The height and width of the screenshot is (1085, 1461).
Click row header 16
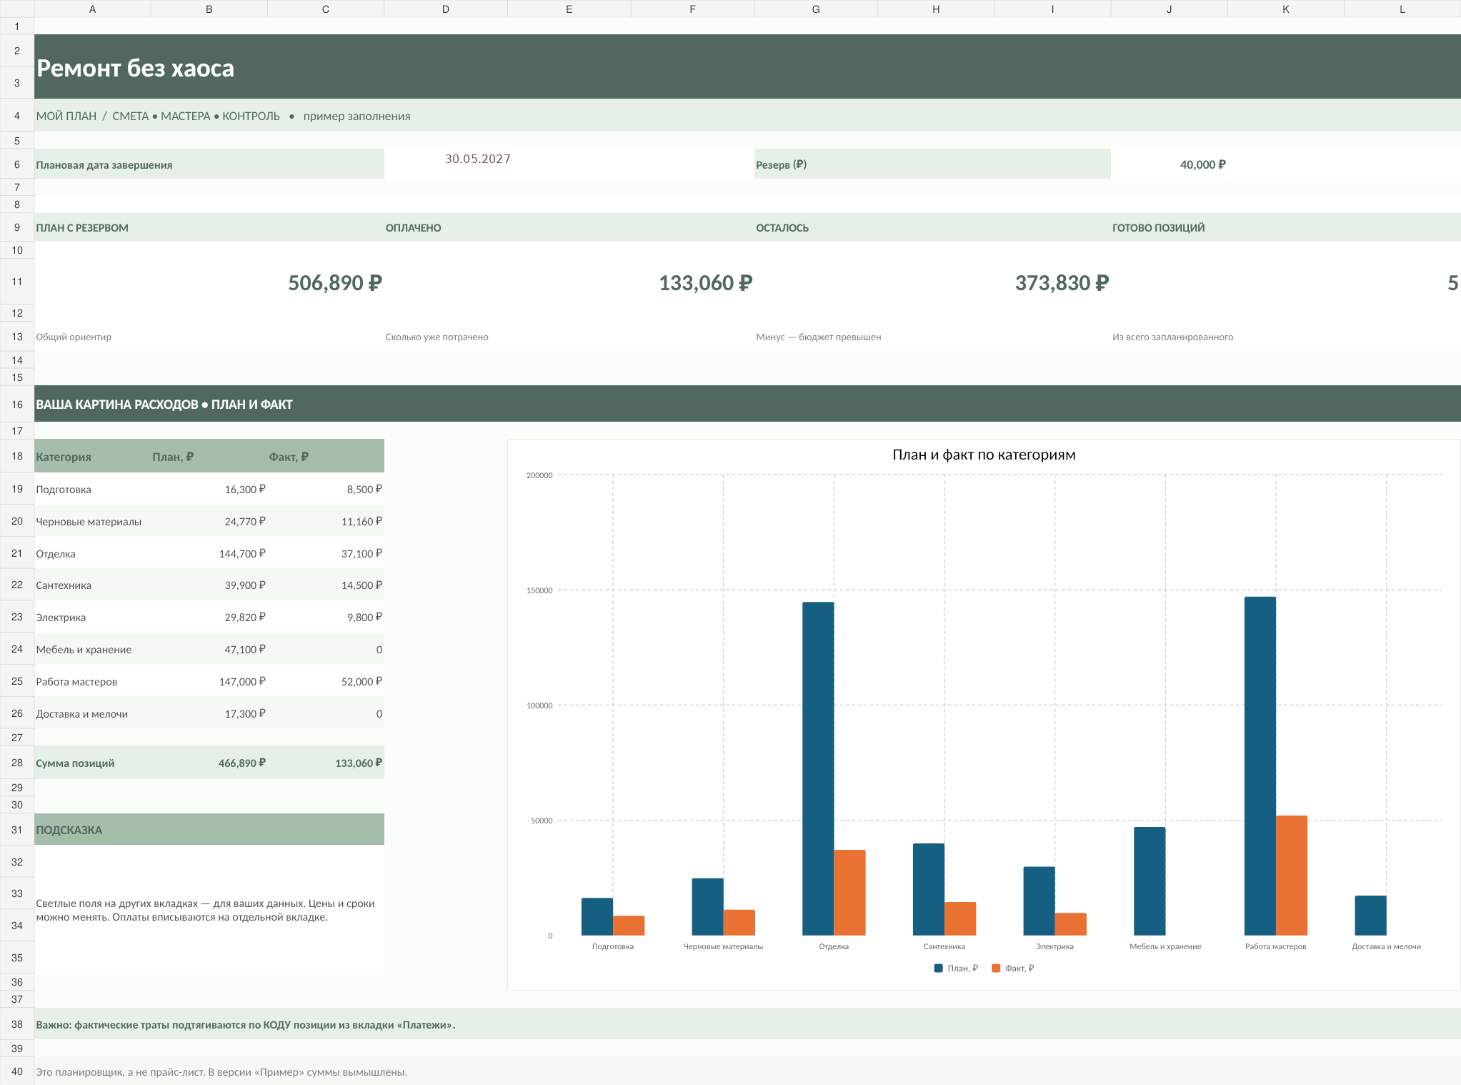click(x=17, y=405)
